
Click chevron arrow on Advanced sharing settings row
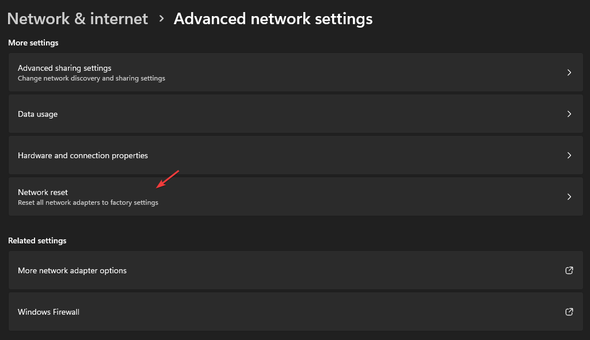tap(569, 72)
